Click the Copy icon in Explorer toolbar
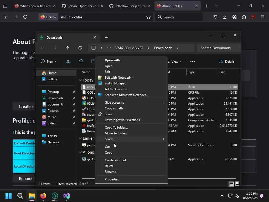 coord(80,61)
